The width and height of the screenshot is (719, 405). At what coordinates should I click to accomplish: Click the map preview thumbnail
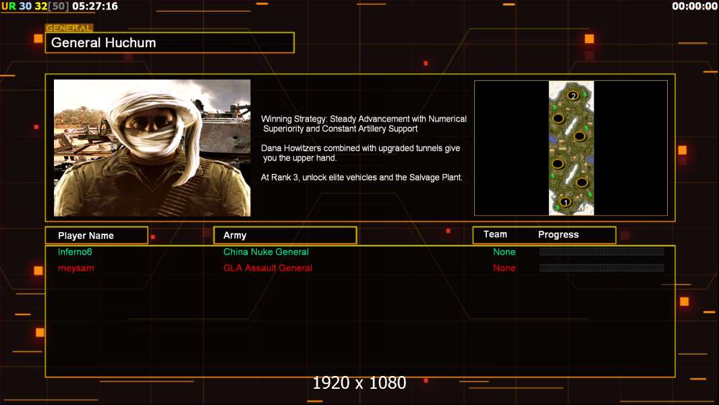coord(571,148)
